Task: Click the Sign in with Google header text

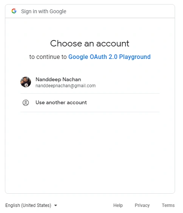Action: point(43,11)
